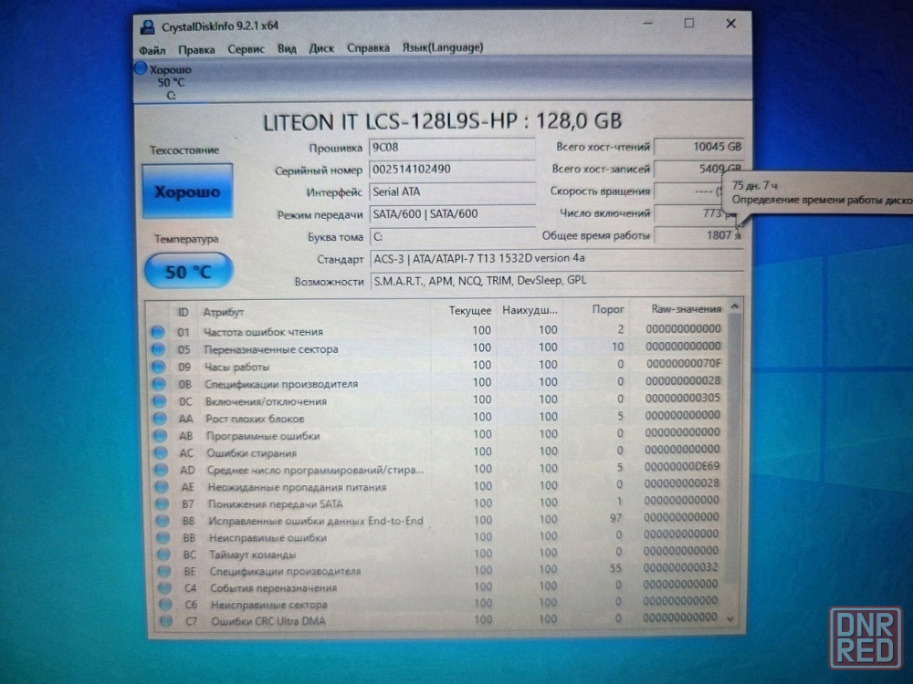The width and height of the screenshot is (913, 684).
Task: Open the Справка menu
Action: [x=368, y=47]
